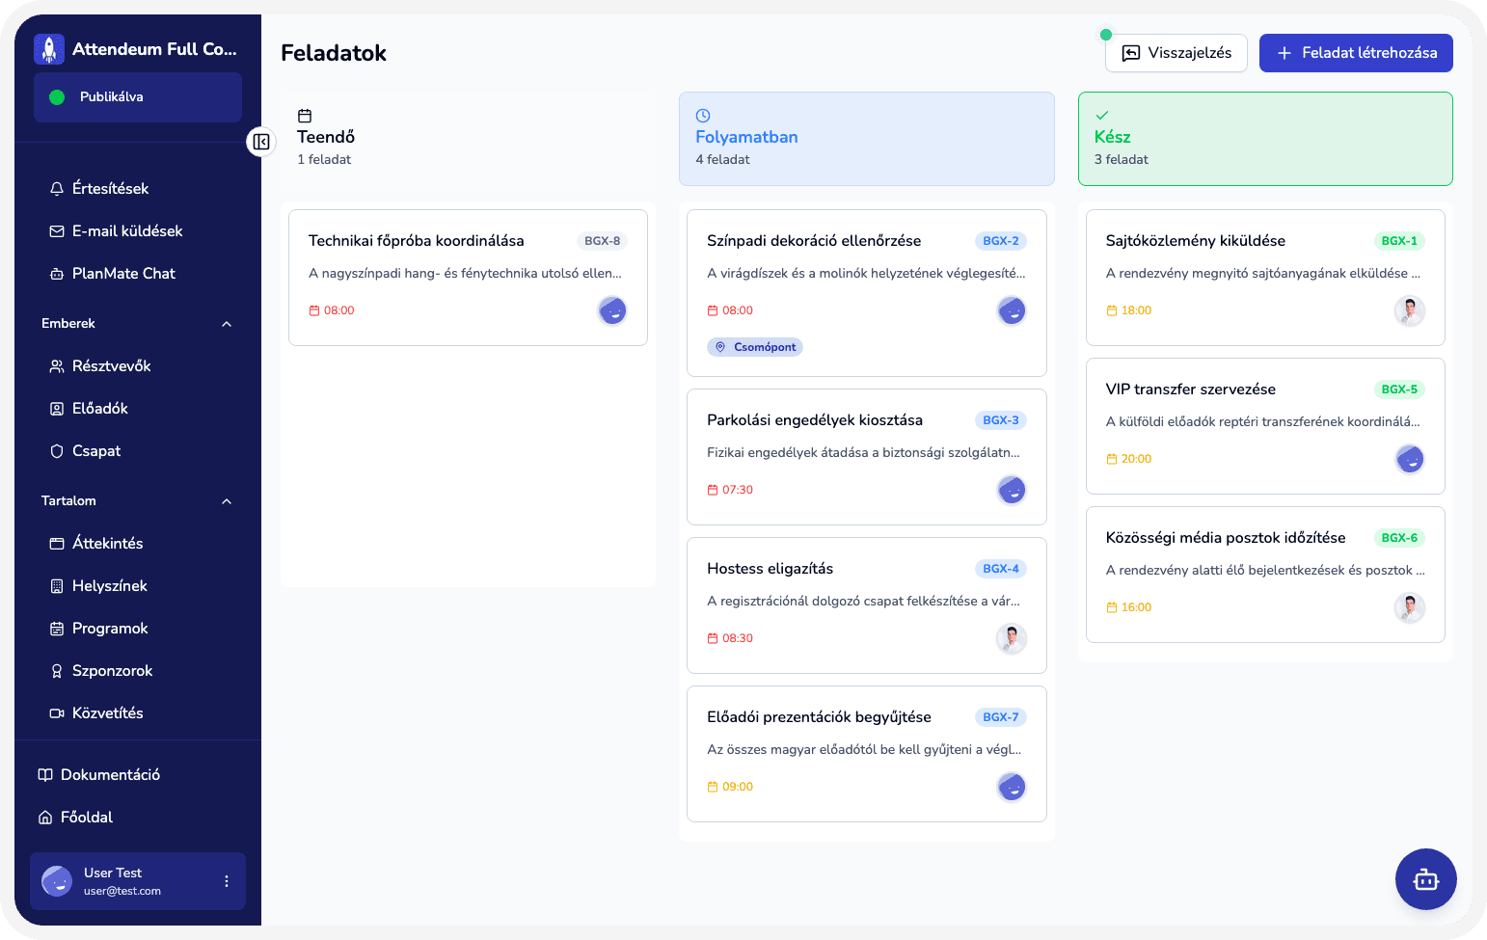Click assignee avatar on Sajtóközlemény kiküldése card
The width and height of the screenshot is (1487, 940).
(1410, 310)
